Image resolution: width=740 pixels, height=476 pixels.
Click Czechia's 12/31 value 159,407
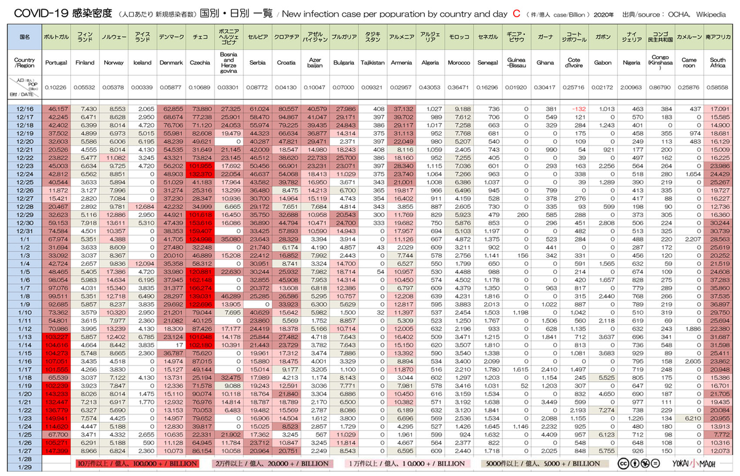pyautogui.click(x=200, y=231)
